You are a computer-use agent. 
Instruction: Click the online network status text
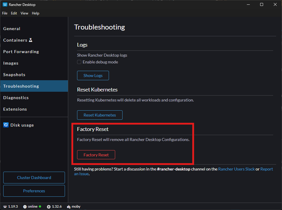coord(33,206)
